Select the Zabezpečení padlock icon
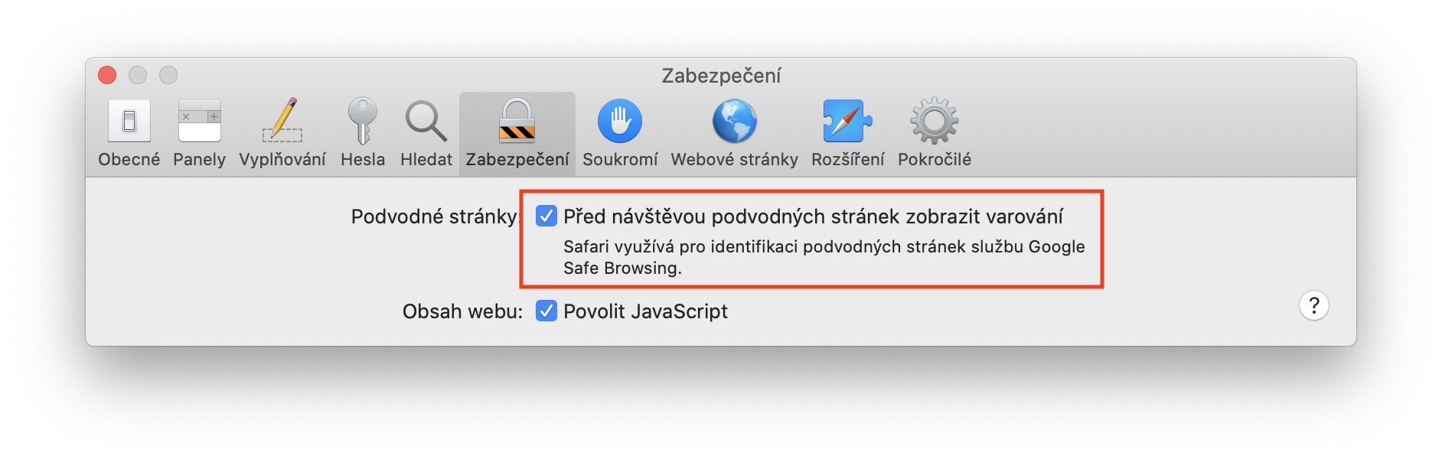Viewport: 1442px width, 459px height. coord(517,121)
